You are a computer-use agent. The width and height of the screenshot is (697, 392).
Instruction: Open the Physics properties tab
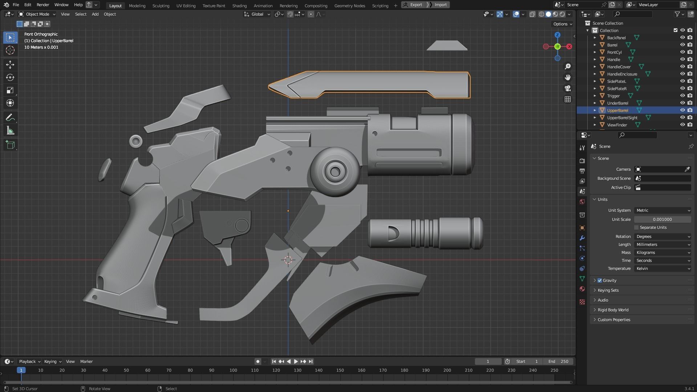(582, 258)
